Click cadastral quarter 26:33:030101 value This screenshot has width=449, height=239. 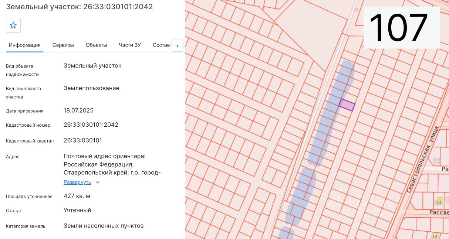(x=83, y=140)
